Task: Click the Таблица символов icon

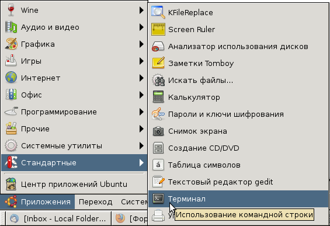Action: pos(158,165)
